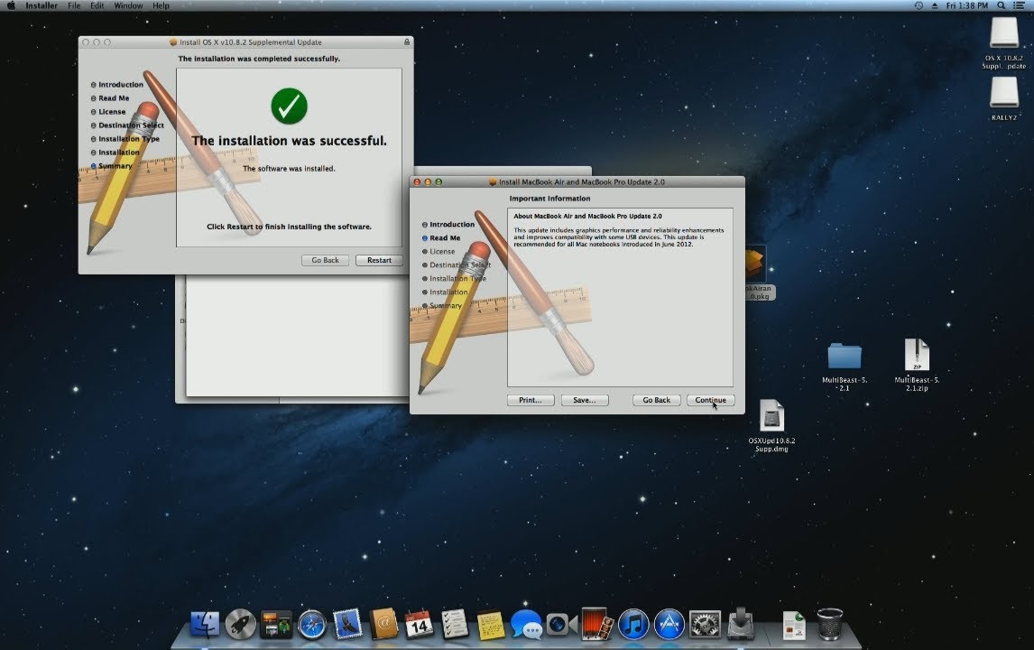Screen dimensions: 1034x650
Task: Open the Help menu
Action: (161, 5)
